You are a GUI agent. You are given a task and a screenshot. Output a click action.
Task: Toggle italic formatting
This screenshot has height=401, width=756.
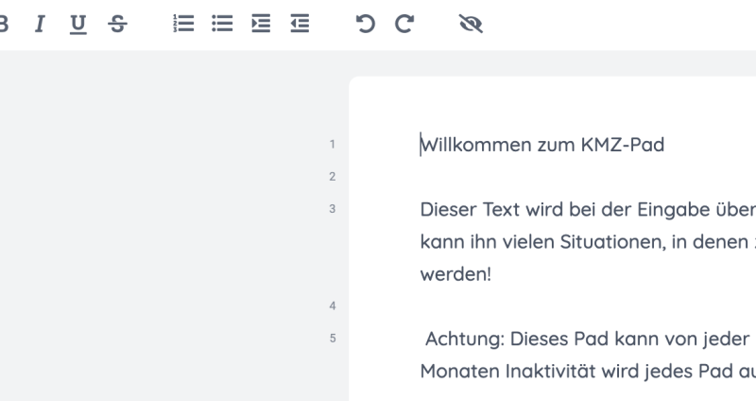coord(40,23)
